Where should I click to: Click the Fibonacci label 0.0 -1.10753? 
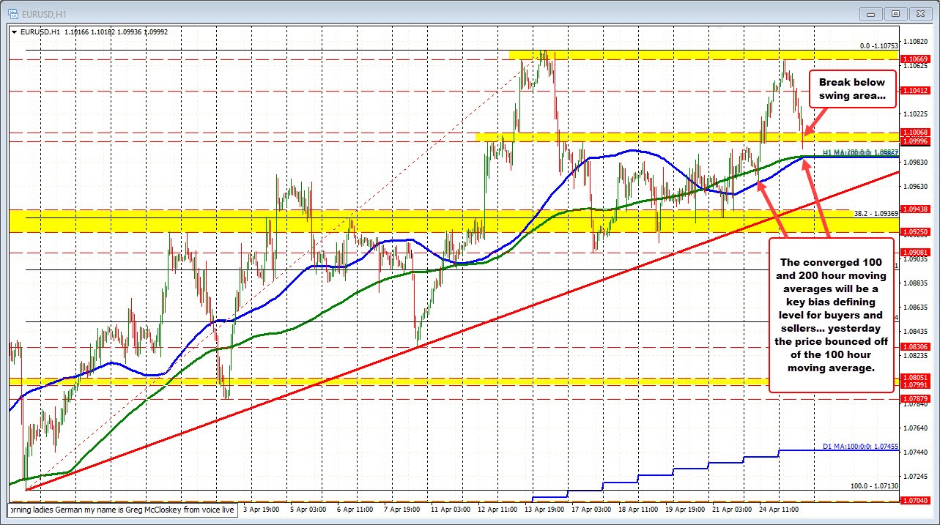878,46
